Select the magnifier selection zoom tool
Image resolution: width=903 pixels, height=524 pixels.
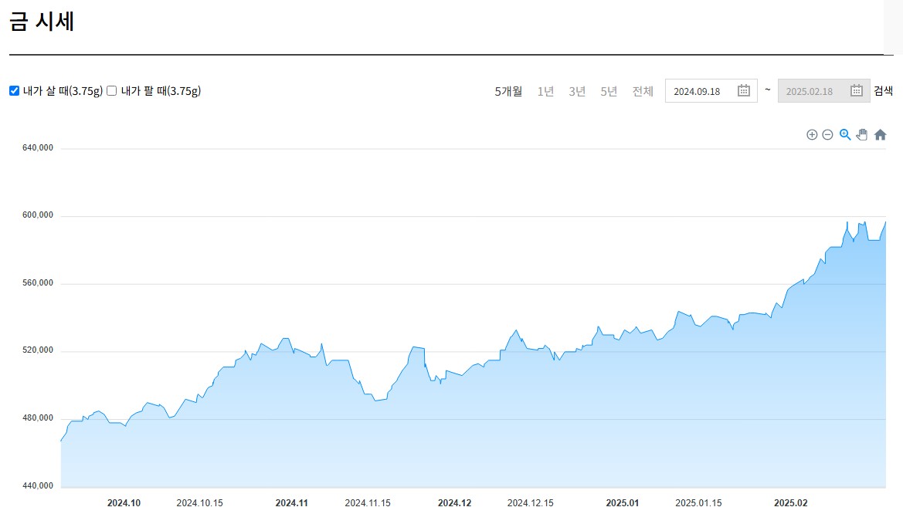pos(845,134)
